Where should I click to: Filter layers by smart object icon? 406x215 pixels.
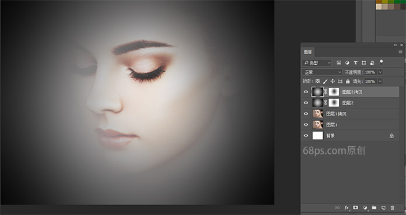click(x=372, y=62)
